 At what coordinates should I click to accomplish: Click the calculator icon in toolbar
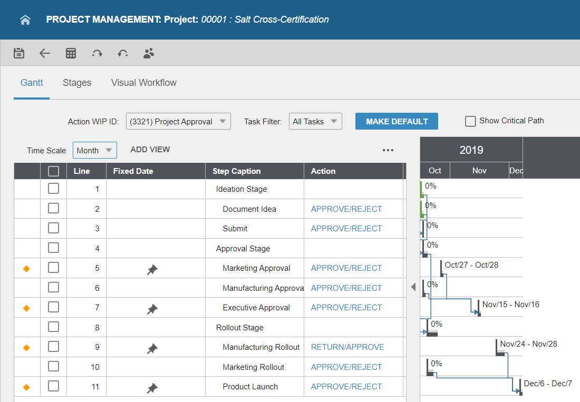pyautogui.click(x=71, y=53)
